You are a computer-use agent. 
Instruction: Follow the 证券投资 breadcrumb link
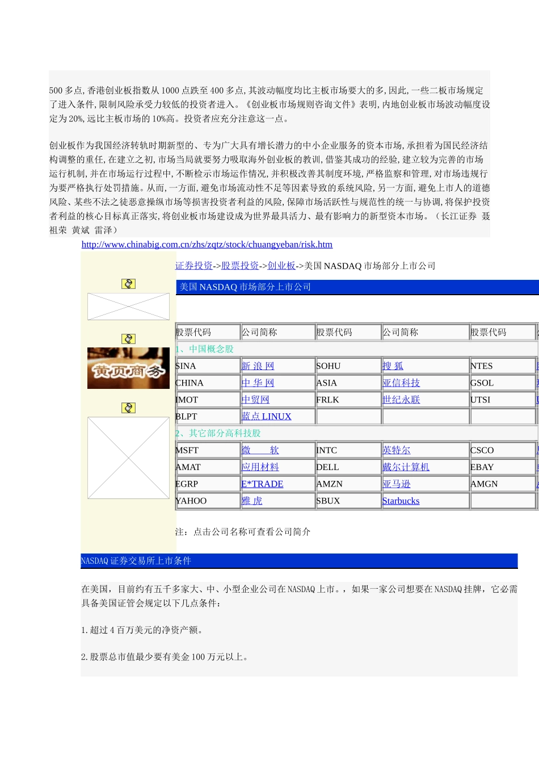pyautogui.click(x=194, y=266)
